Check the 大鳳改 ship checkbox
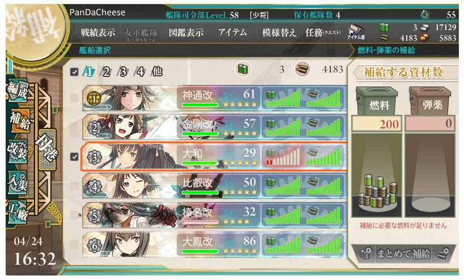The width and height of the screenshot is (464, 280). 75,244
